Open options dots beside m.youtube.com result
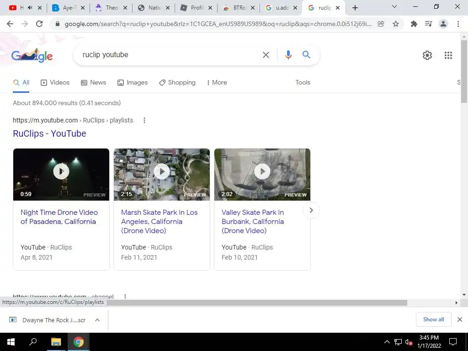 (144, 120)
